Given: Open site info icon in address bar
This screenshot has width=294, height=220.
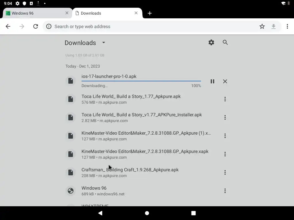Looking at the screenshot, I should click(49, 26).
